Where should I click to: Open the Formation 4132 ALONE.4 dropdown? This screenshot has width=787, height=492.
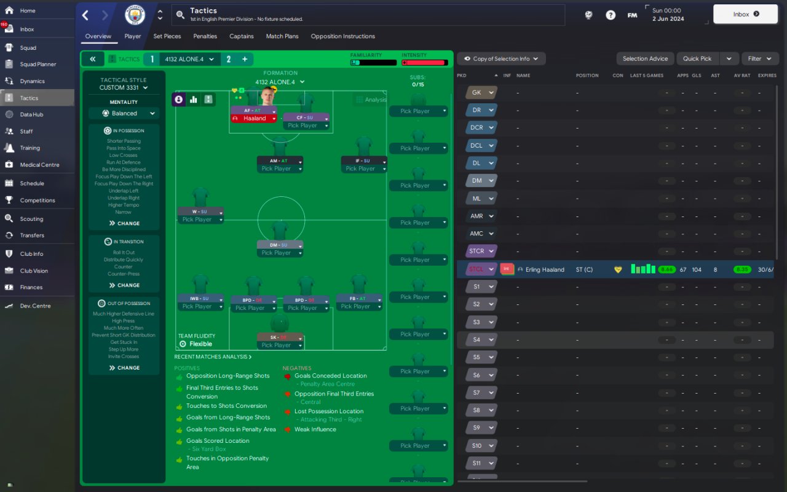(x=280, y=82)
